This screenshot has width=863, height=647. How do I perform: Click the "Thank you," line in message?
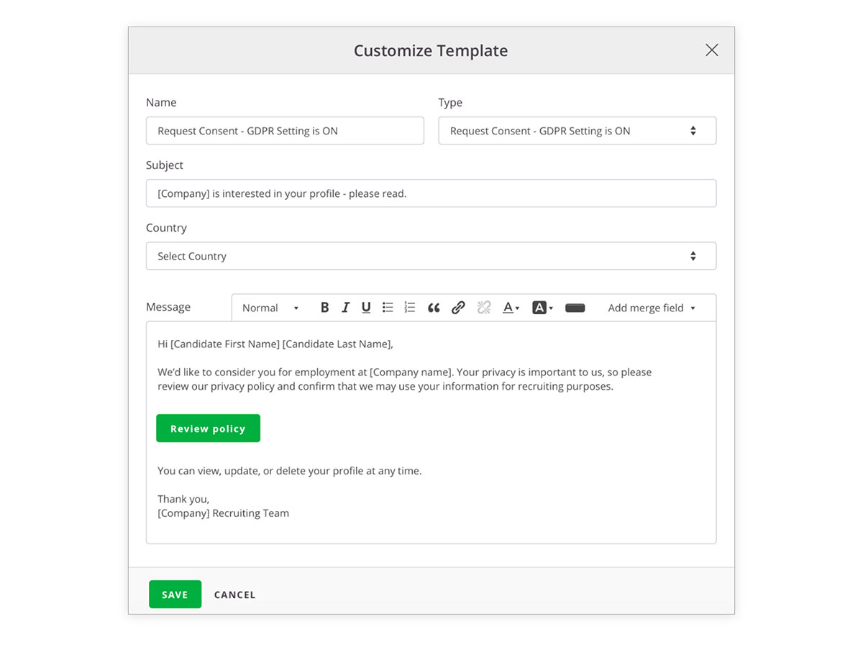click(x=183, y=499)
